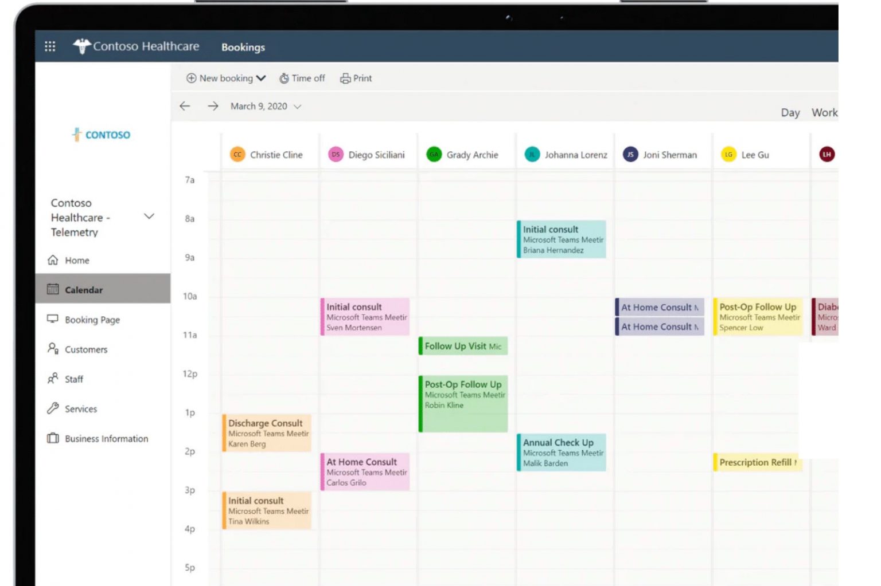Open Booking Page from the sidebar icon
The image size is (881, 586).
(53, 319)
